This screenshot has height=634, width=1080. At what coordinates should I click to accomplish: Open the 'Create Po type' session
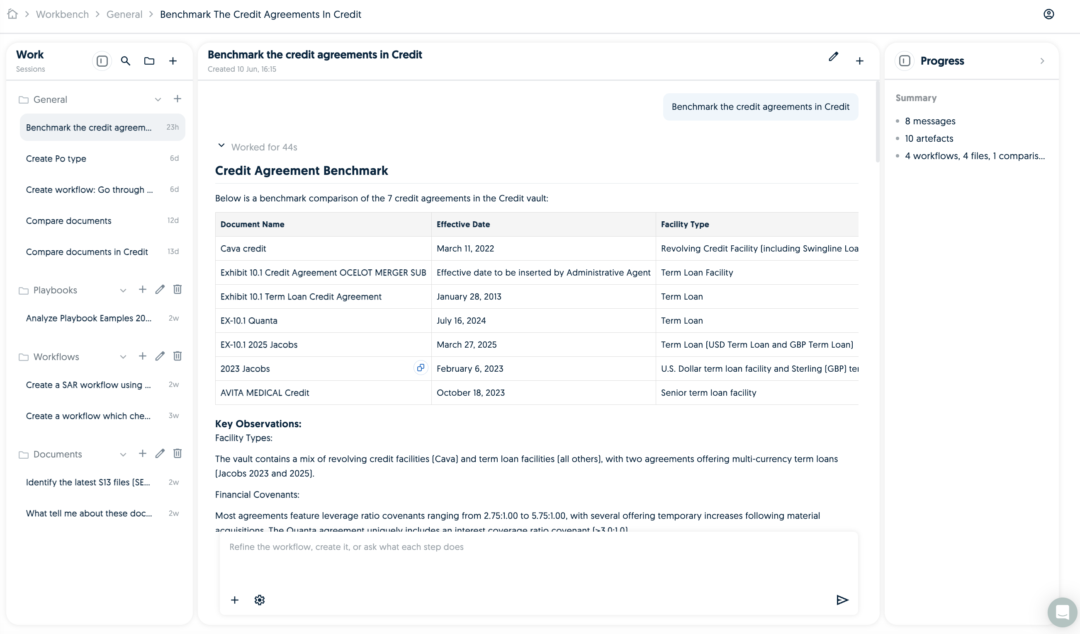click(102, 158)
